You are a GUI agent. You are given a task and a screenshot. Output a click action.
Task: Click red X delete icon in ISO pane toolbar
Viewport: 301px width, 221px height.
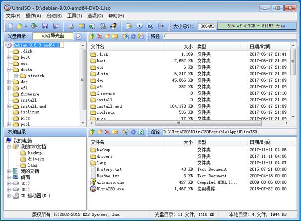pyautogui.click(x=100, y=36)
